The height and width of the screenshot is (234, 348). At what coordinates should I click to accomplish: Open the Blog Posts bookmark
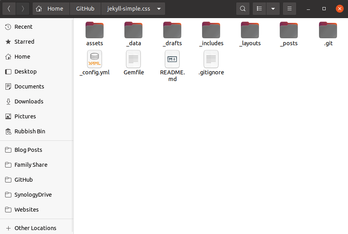(28, 150)
